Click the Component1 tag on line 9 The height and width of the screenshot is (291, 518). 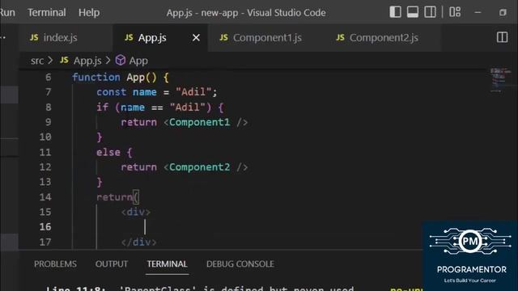199,122
